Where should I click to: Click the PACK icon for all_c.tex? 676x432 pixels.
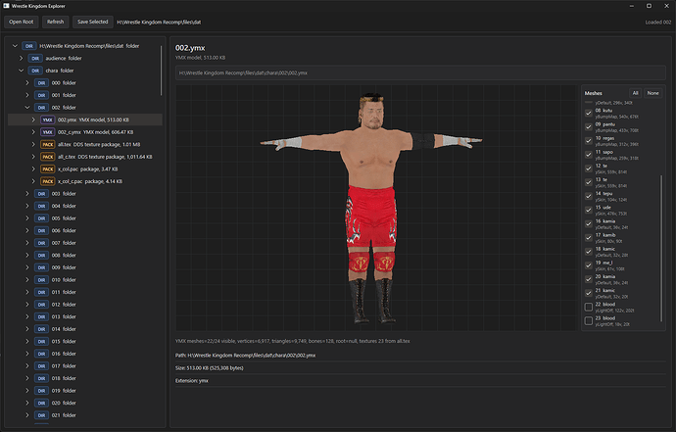47,157
